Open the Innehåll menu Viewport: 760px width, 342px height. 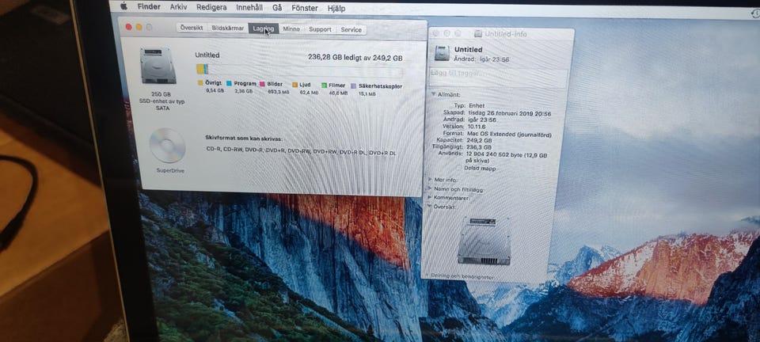click(249, 8)
